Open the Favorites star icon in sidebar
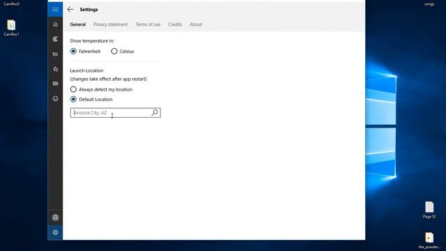Image resolution: width=446 pixels, height=251 pixels. click(55, 69)
